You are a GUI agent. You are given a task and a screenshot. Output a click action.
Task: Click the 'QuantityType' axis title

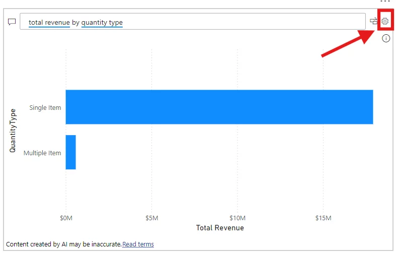click(13, 130)
